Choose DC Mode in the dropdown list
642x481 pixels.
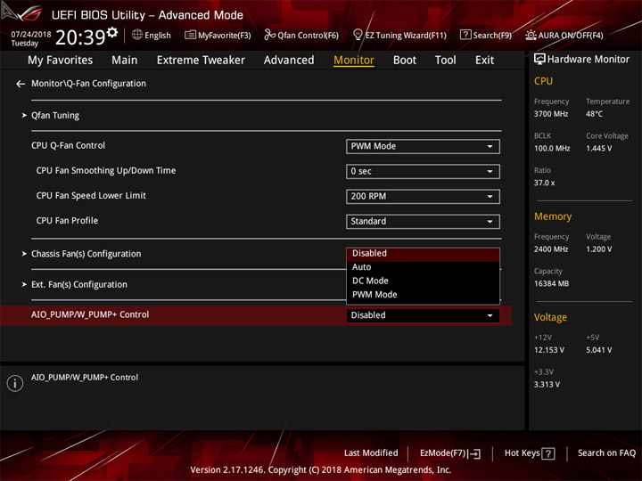coord(423,281)
